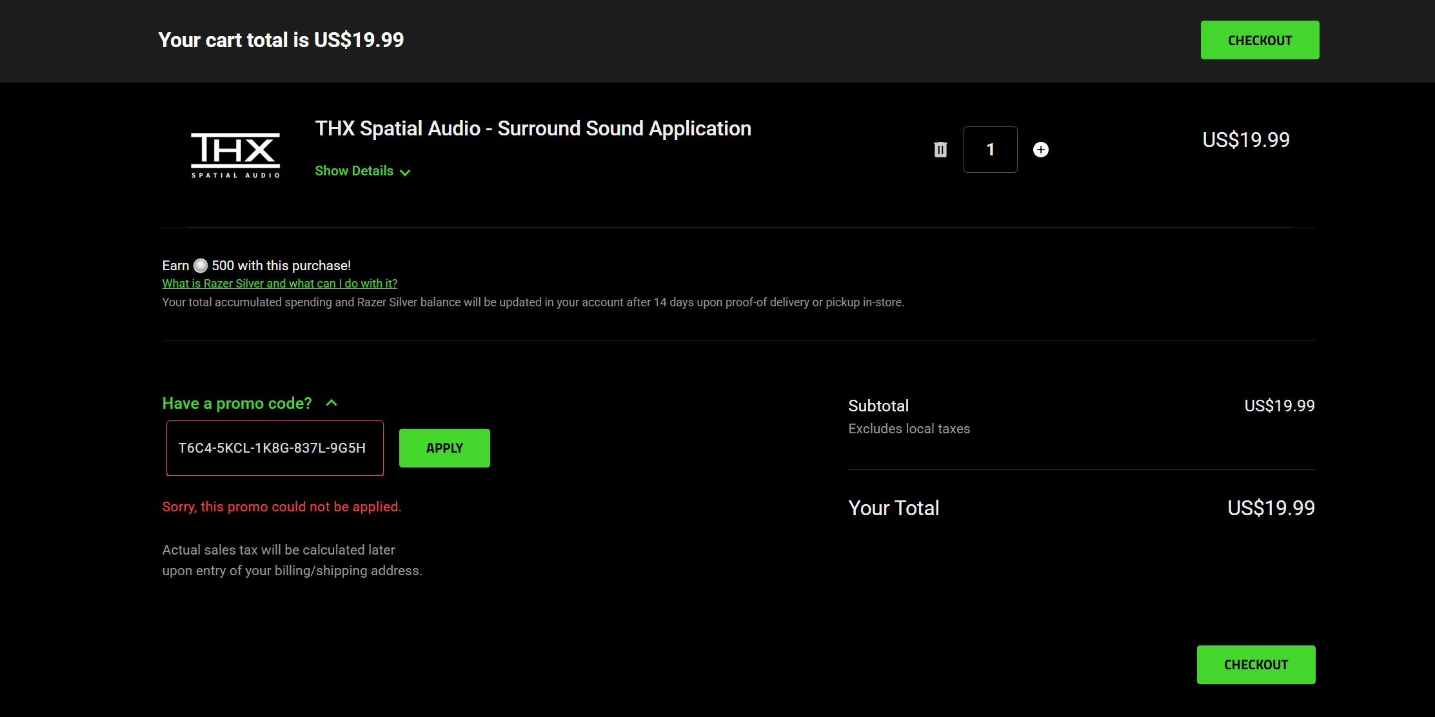Click inside the promo code text box
Screen dimensions: 1435x717
(x=275, y=448)
